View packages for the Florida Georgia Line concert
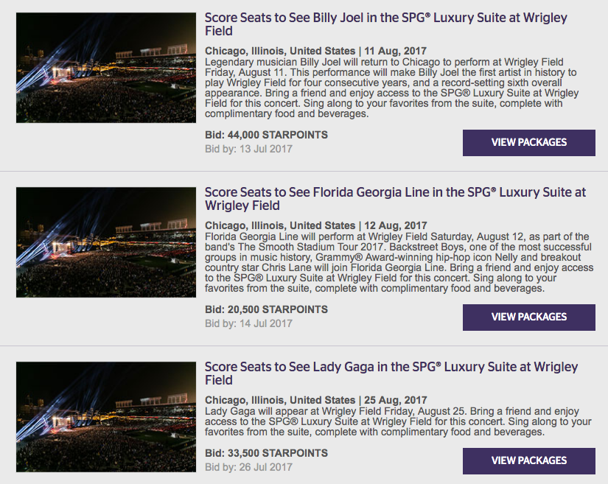 (528, 318)
